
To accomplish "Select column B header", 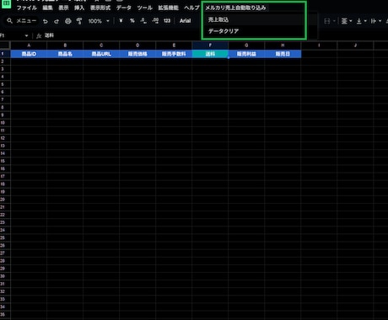I will tap(65, 45).
